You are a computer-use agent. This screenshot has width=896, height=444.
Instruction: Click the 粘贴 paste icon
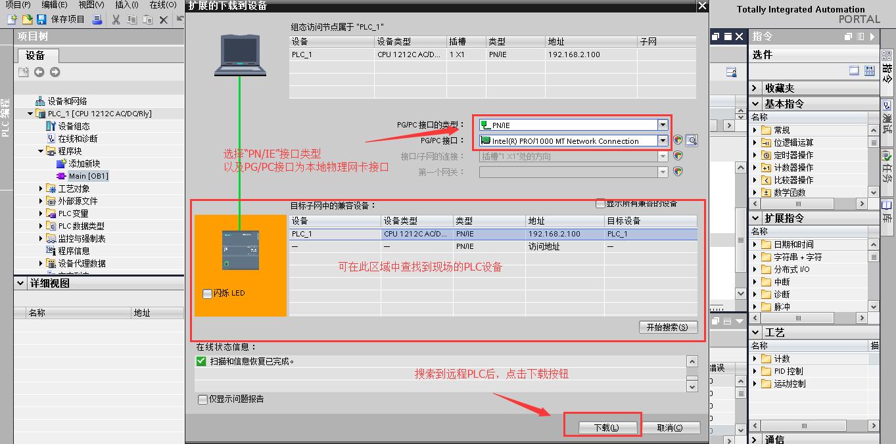pyautogui.click(x=147, y=19)
